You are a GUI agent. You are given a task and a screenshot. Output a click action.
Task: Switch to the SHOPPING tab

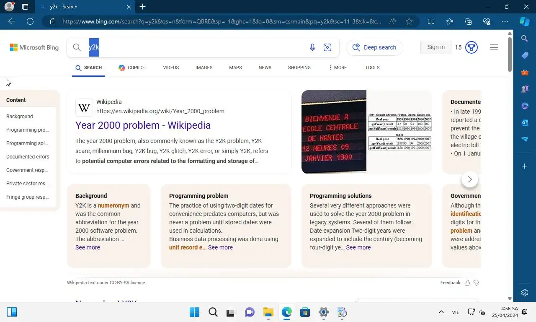point(299,68)
